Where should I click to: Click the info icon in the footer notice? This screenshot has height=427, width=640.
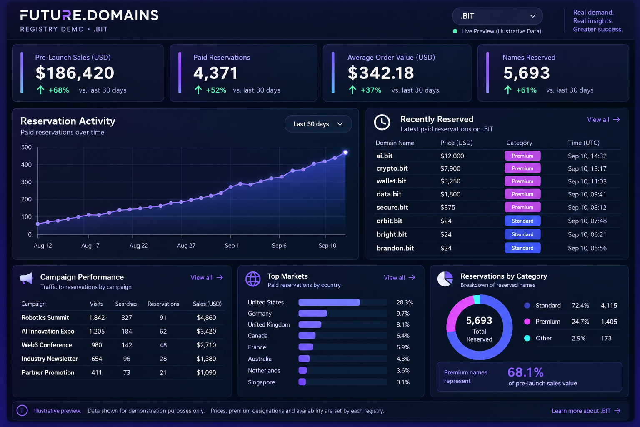(x=22, y=411)
